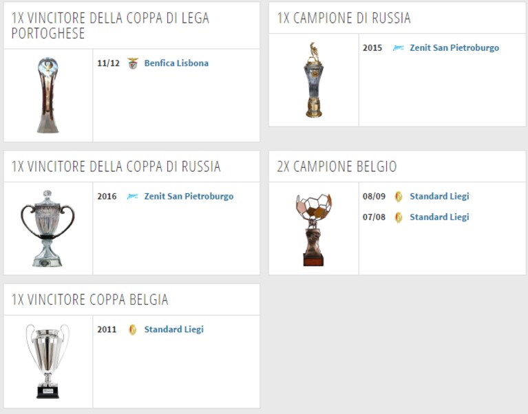Open Standard Liegi link for 08/09 season
Viewport: 528px width, 414px height.
(439, 196)
